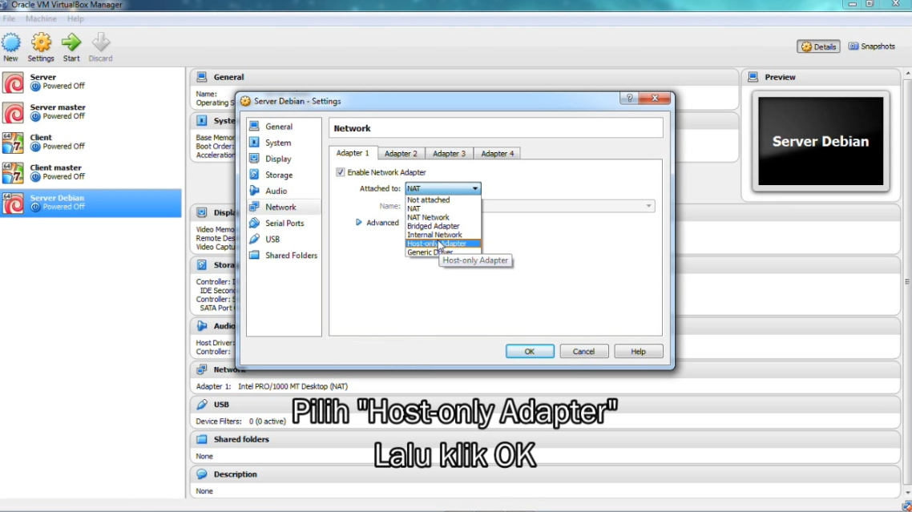
Task: Switch to Adapter 2 tab
Action: [x=401, y=154]
